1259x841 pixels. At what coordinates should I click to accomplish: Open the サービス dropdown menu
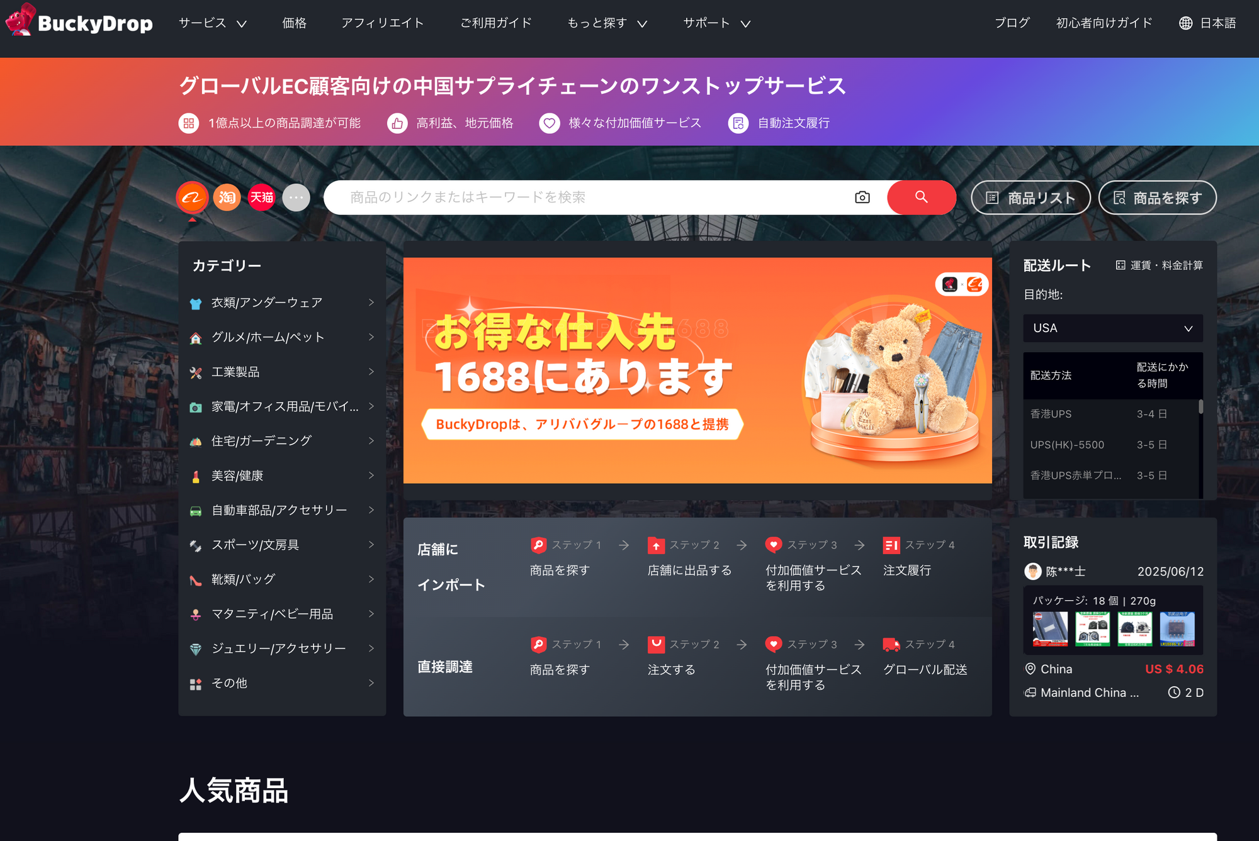coord(213,23)
